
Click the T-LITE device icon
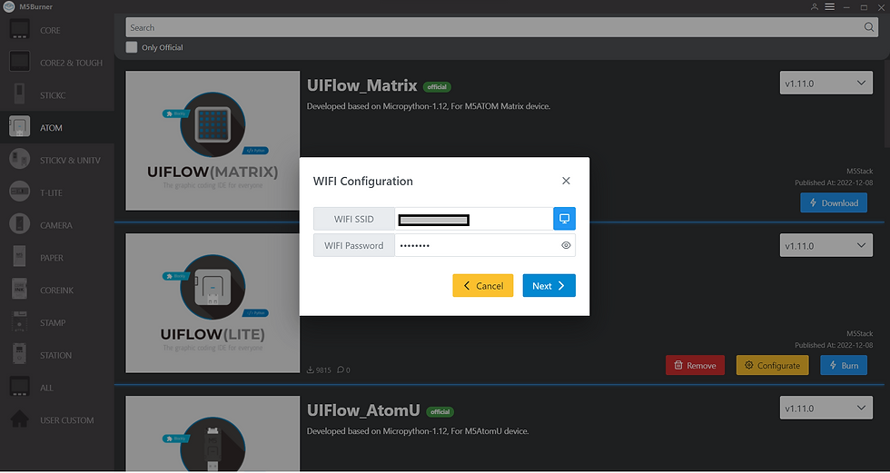(x=20, y=192)
